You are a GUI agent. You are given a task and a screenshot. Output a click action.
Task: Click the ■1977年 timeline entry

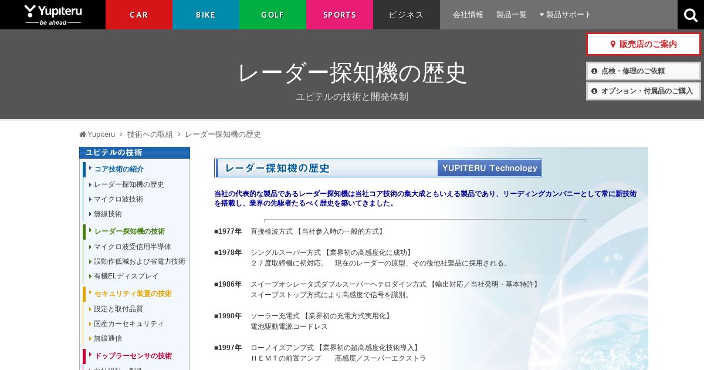(x=228, y=231)
